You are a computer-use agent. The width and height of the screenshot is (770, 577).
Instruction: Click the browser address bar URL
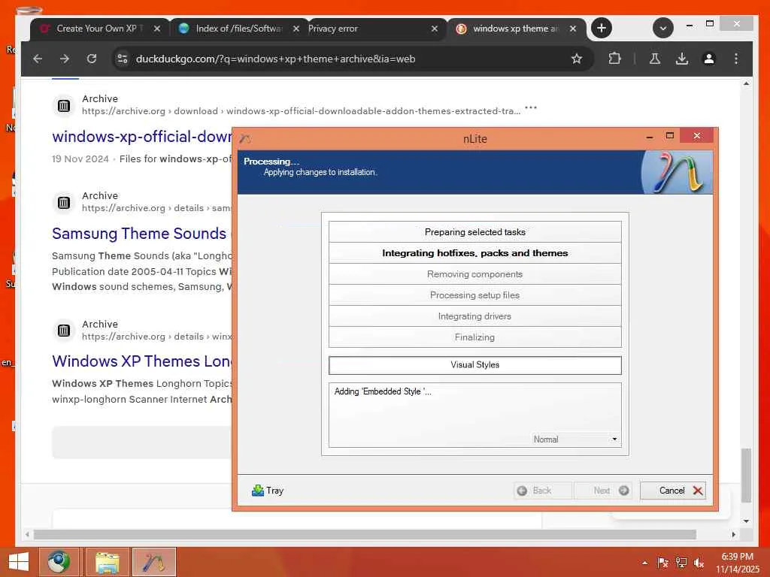click(275, 59)
